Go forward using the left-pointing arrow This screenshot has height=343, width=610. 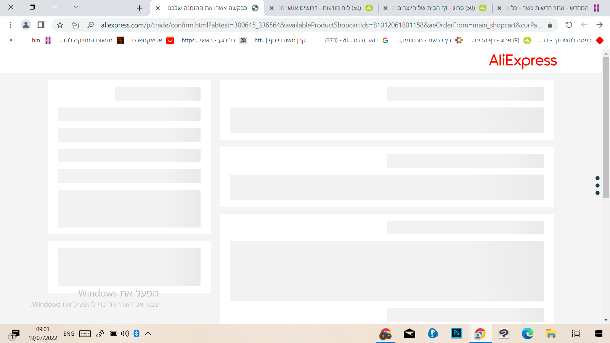click(x=584, y=25)
